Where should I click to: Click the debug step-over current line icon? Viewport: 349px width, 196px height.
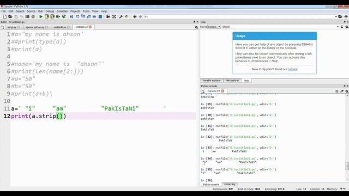click(x=77, y=16)
